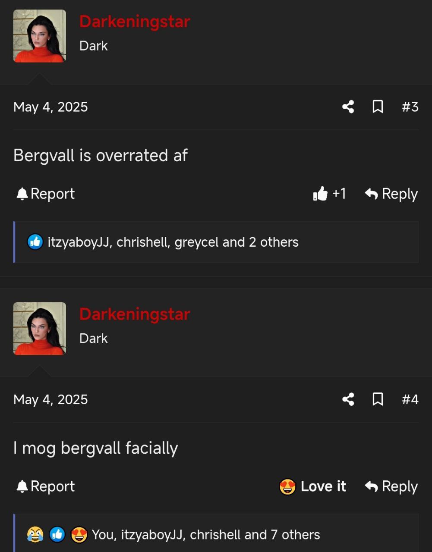Give +1 thumbs up to post #3

(x=330, y=194)
